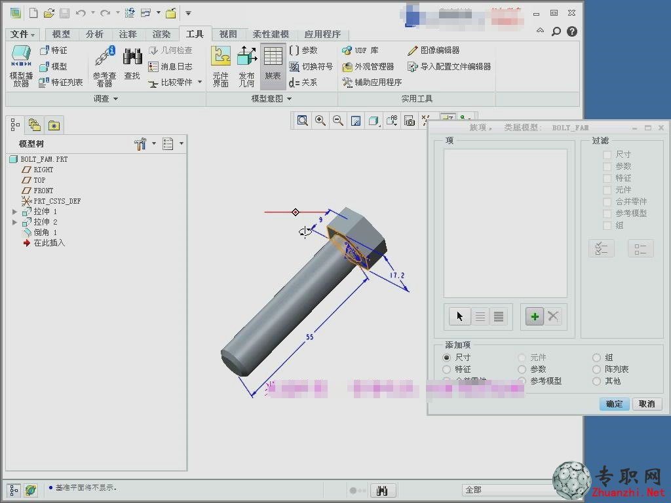Open the 全部 selection filter box
Screen dimensions: 671x503
pos(507,490)
